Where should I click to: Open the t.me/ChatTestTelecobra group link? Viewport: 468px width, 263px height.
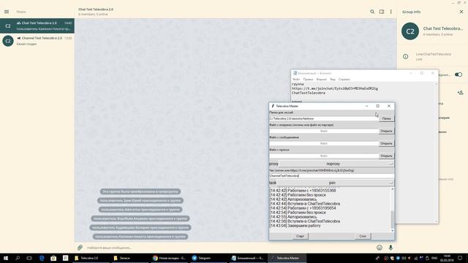coord(434,54)
